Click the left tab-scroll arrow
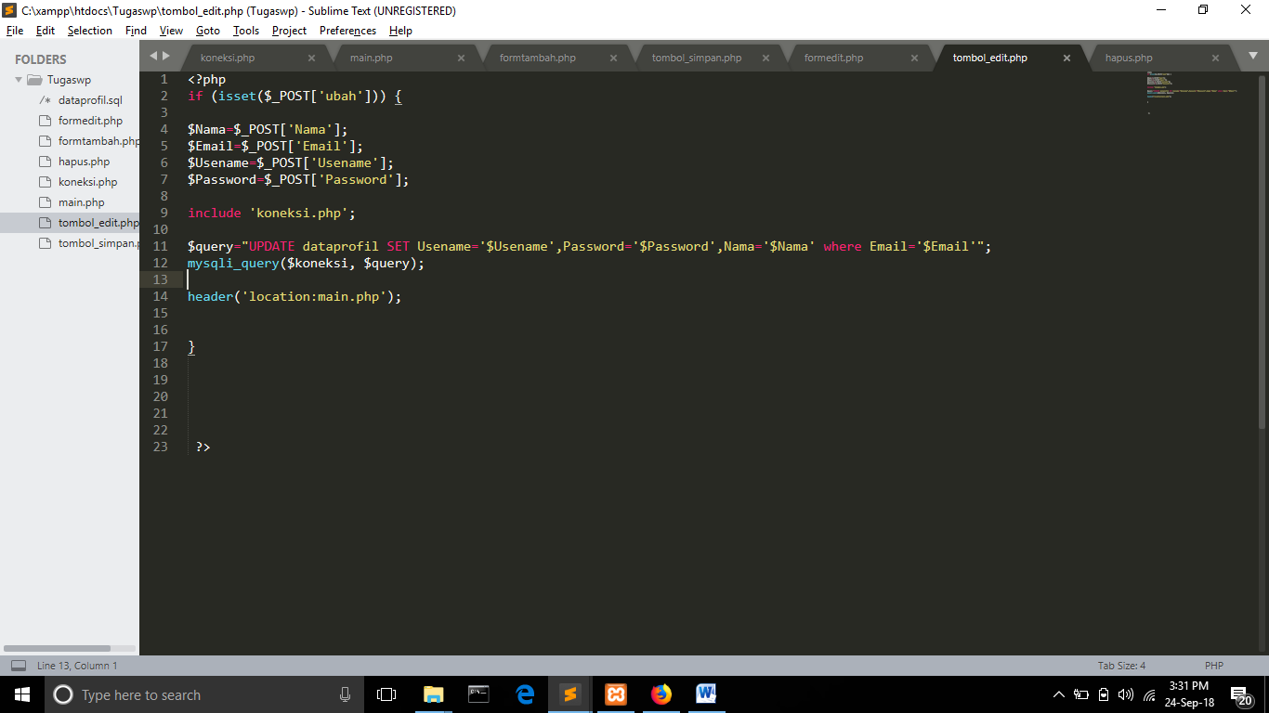 [154, 56]
